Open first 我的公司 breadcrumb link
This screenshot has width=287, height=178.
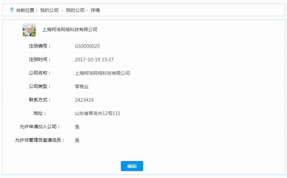pos(49,10)
